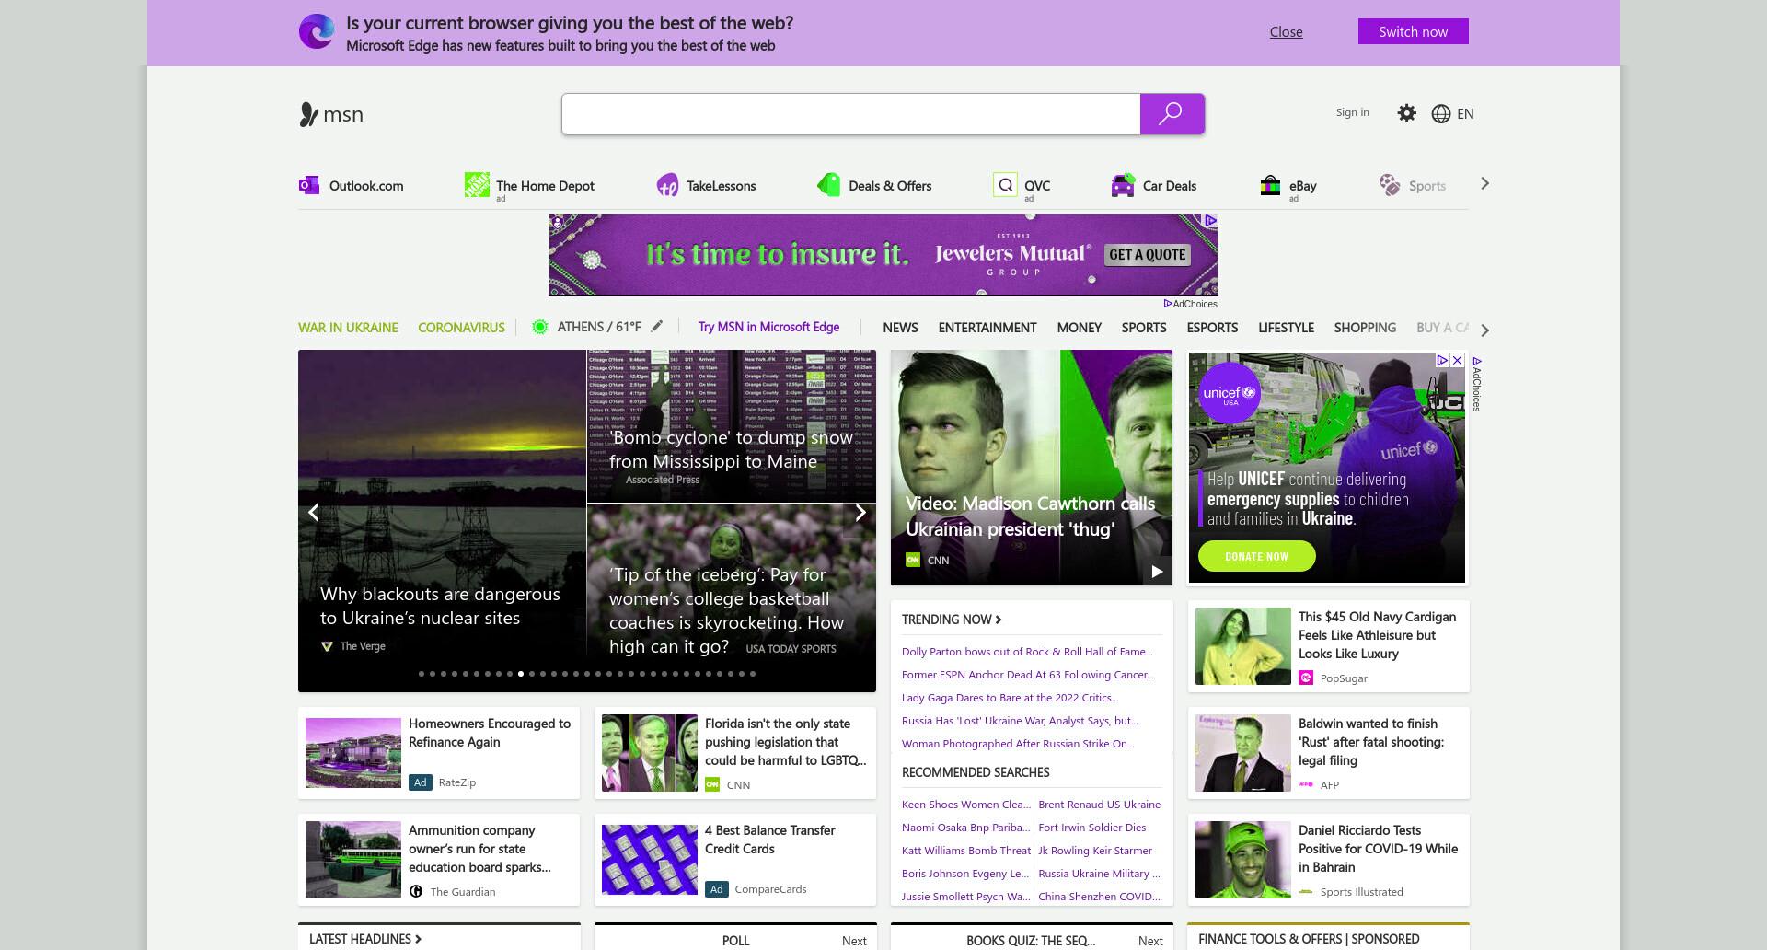
Task: Click DONATE NOW on UNICEF ad
Action: 1256,556
